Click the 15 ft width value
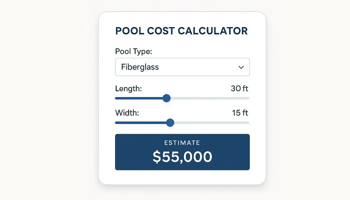Viewport: 350px width, 200px height. point(240,113)
